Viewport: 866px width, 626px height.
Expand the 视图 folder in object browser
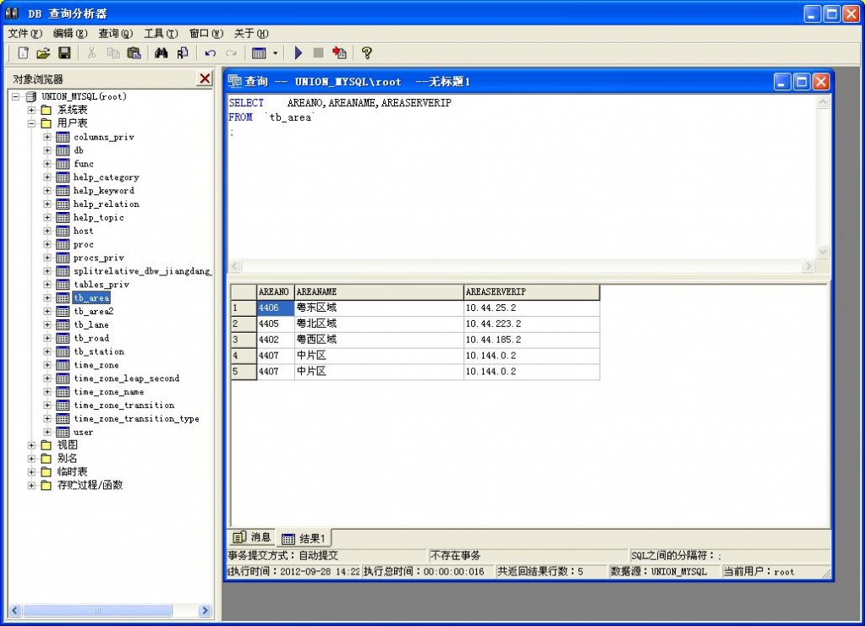click(x=32, y=445)
